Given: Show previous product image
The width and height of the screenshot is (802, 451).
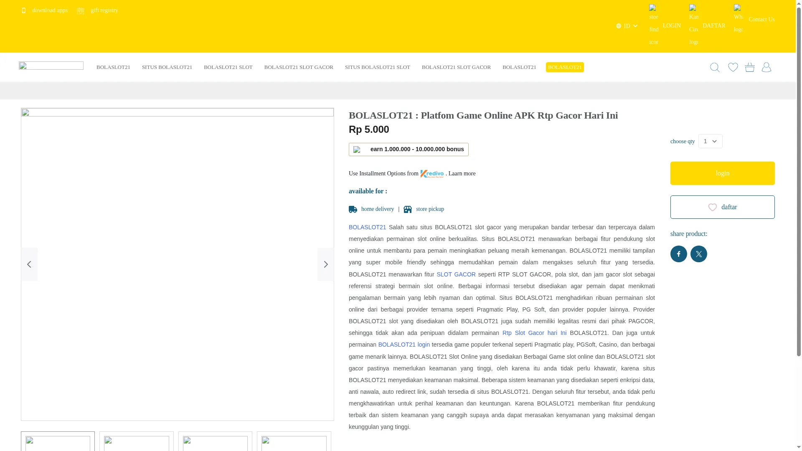Looking at the screenshot, I should 29,264.
